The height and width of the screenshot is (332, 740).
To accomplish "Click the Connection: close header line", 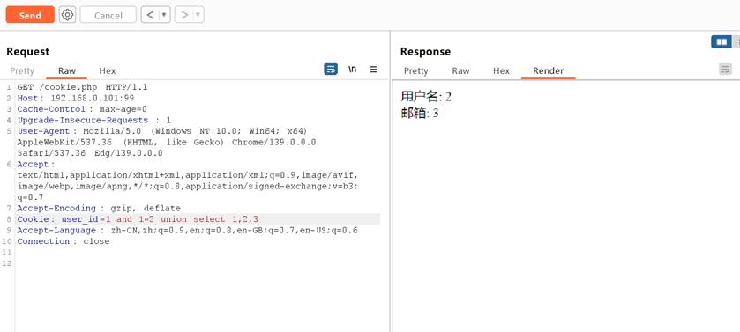I will [64, 241].
